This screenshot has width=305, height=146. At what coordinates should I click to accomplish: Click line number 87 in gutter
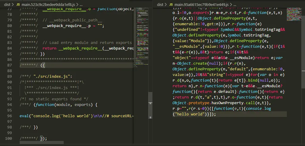pos(10,65)
